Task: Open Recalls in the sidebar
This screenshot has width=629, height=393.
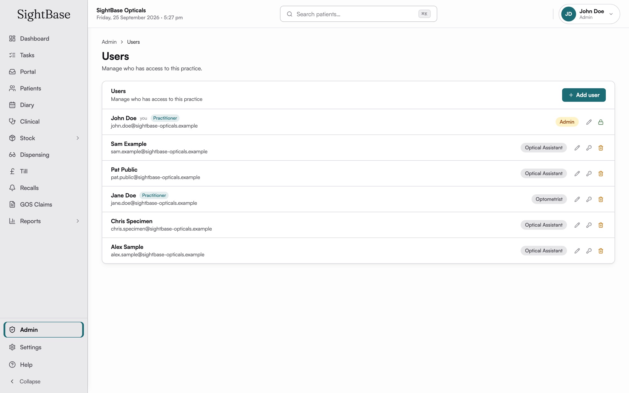Action: tap(44, 188)
